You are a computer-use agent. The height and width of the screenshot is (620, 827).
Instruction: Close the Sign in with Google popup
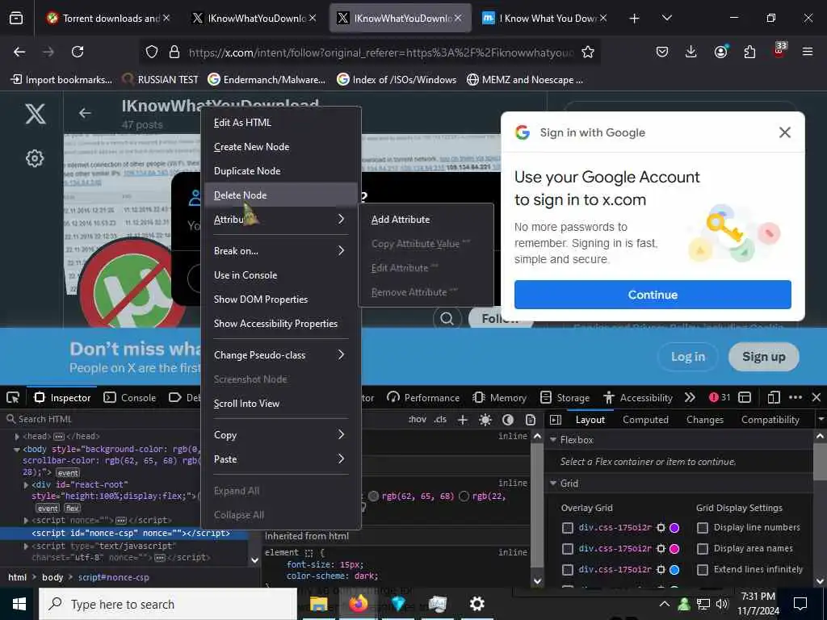(784, 132)
